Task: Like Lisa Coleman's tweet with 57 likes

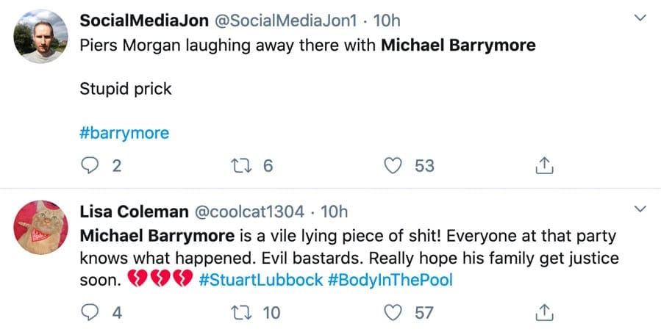Action: click(395, 313)
